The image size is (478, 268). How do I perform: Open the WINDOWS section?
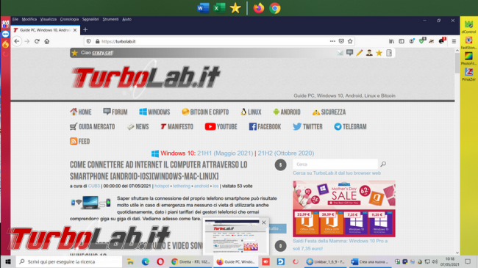click(154, 112)
